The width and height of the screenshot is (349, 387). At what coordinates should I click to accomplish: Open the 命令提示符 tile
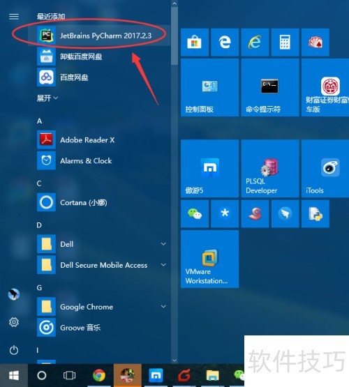point(270,87)
